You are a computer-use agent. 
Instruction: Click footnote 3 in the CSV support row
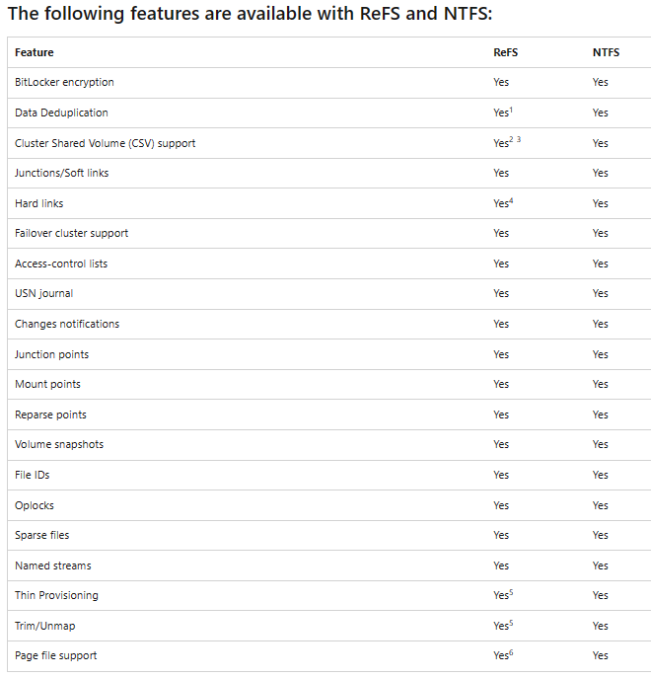[519, 140]
